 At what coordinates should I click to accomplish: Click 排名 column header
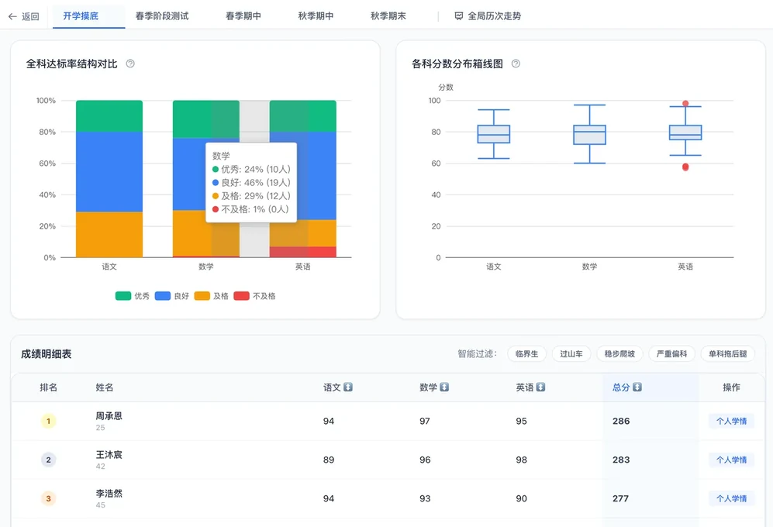48,387
